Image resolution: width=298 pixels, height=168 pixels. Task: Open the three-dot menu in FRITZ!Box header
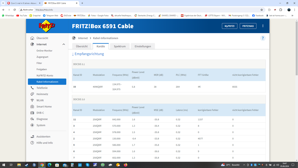click(263, 26)
